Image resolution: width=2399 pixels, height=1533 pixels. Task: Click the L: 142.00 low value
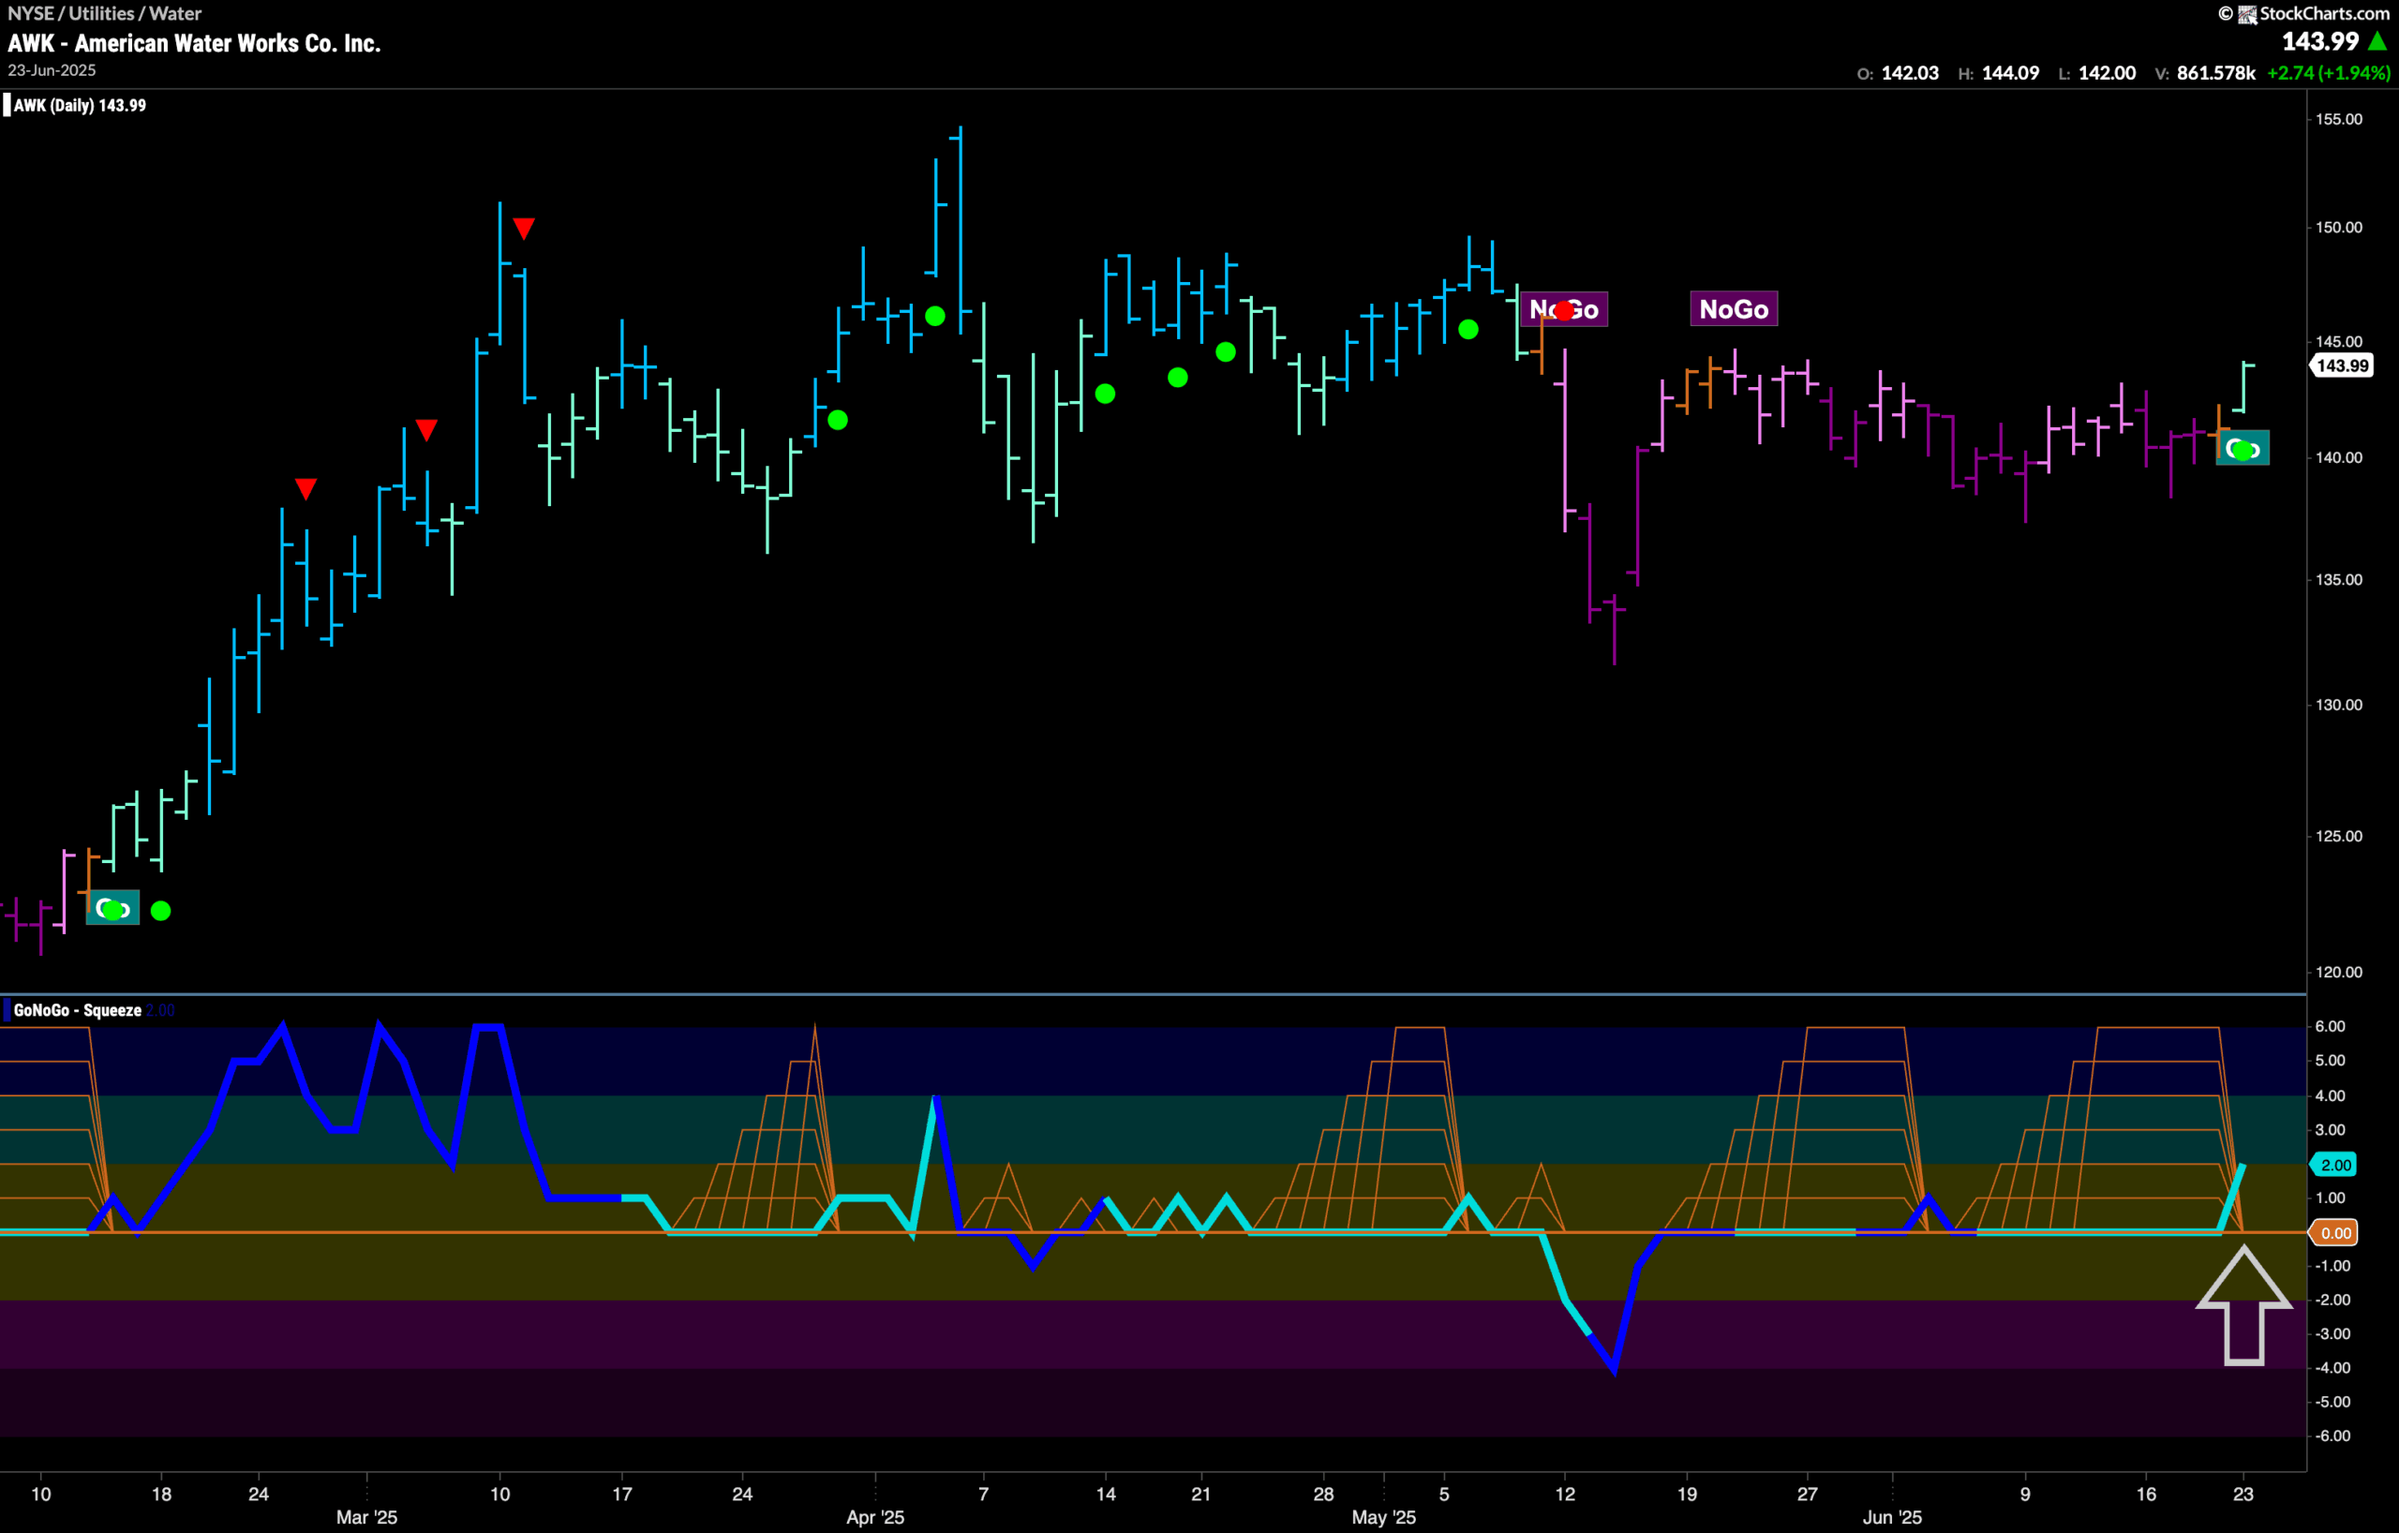[2096, 74]
